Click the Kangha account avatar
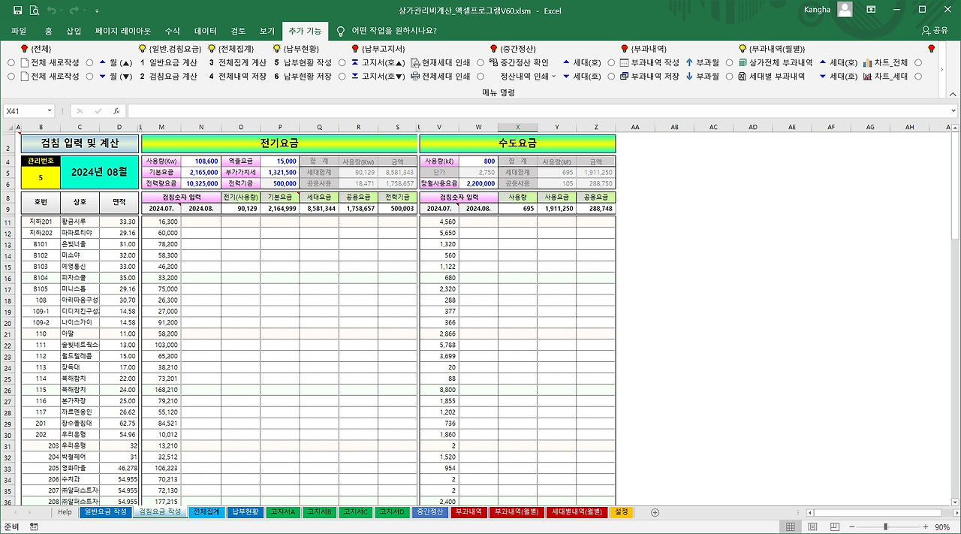This screenshot has height=534, width=961. [845, 10]
